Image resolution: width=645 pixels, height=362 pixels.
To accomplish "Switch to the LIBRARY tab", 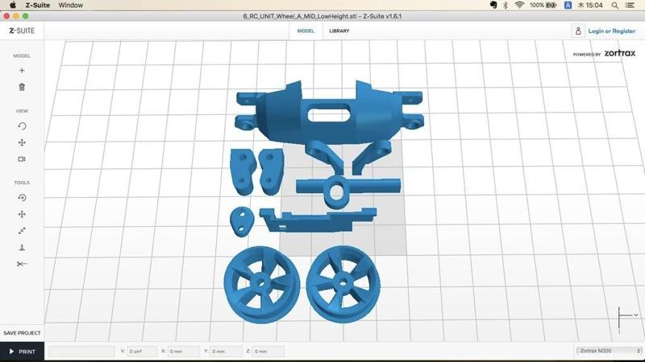I will (339, 31).
